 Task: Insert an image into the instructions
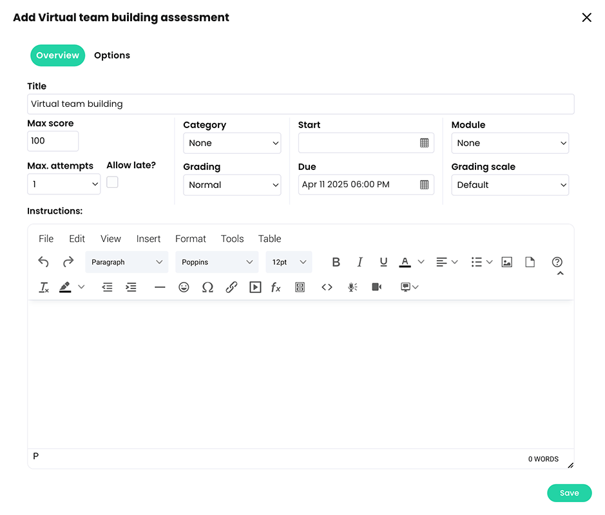click(506, 262)
